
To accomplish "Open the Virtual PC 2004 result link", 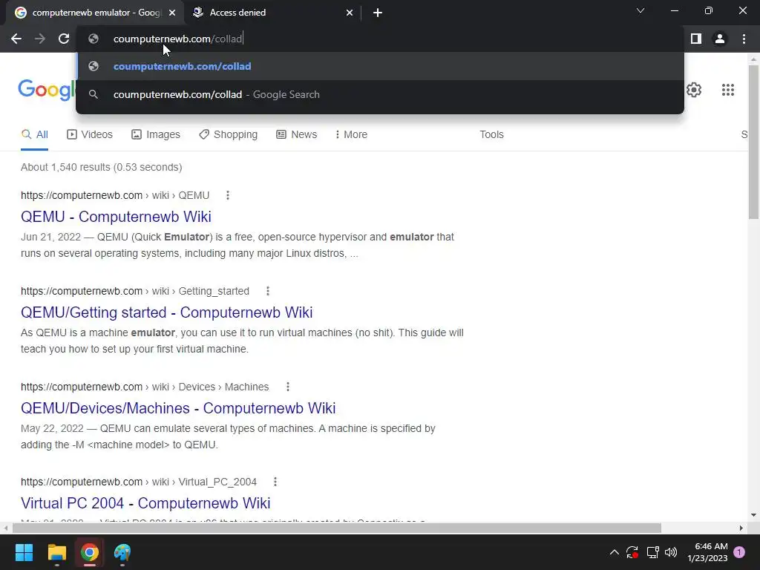I will pyautogui.click(x=145, y=503).
